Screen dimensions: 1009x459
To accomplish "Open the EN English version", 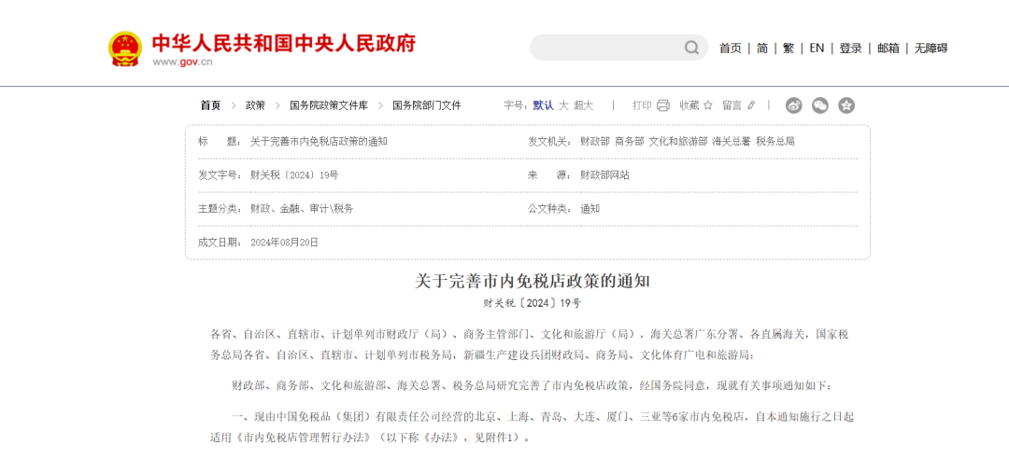I will click(817, 49).
